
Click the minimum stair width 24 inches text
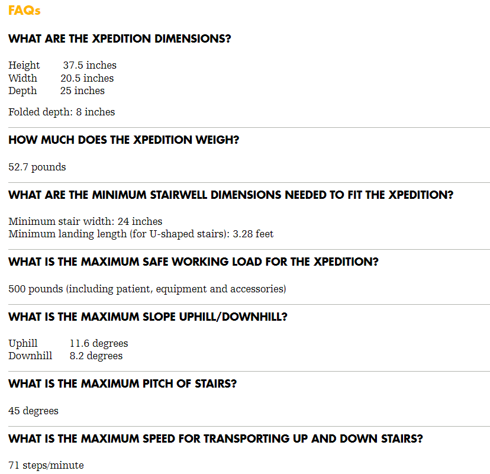point(85,222)
